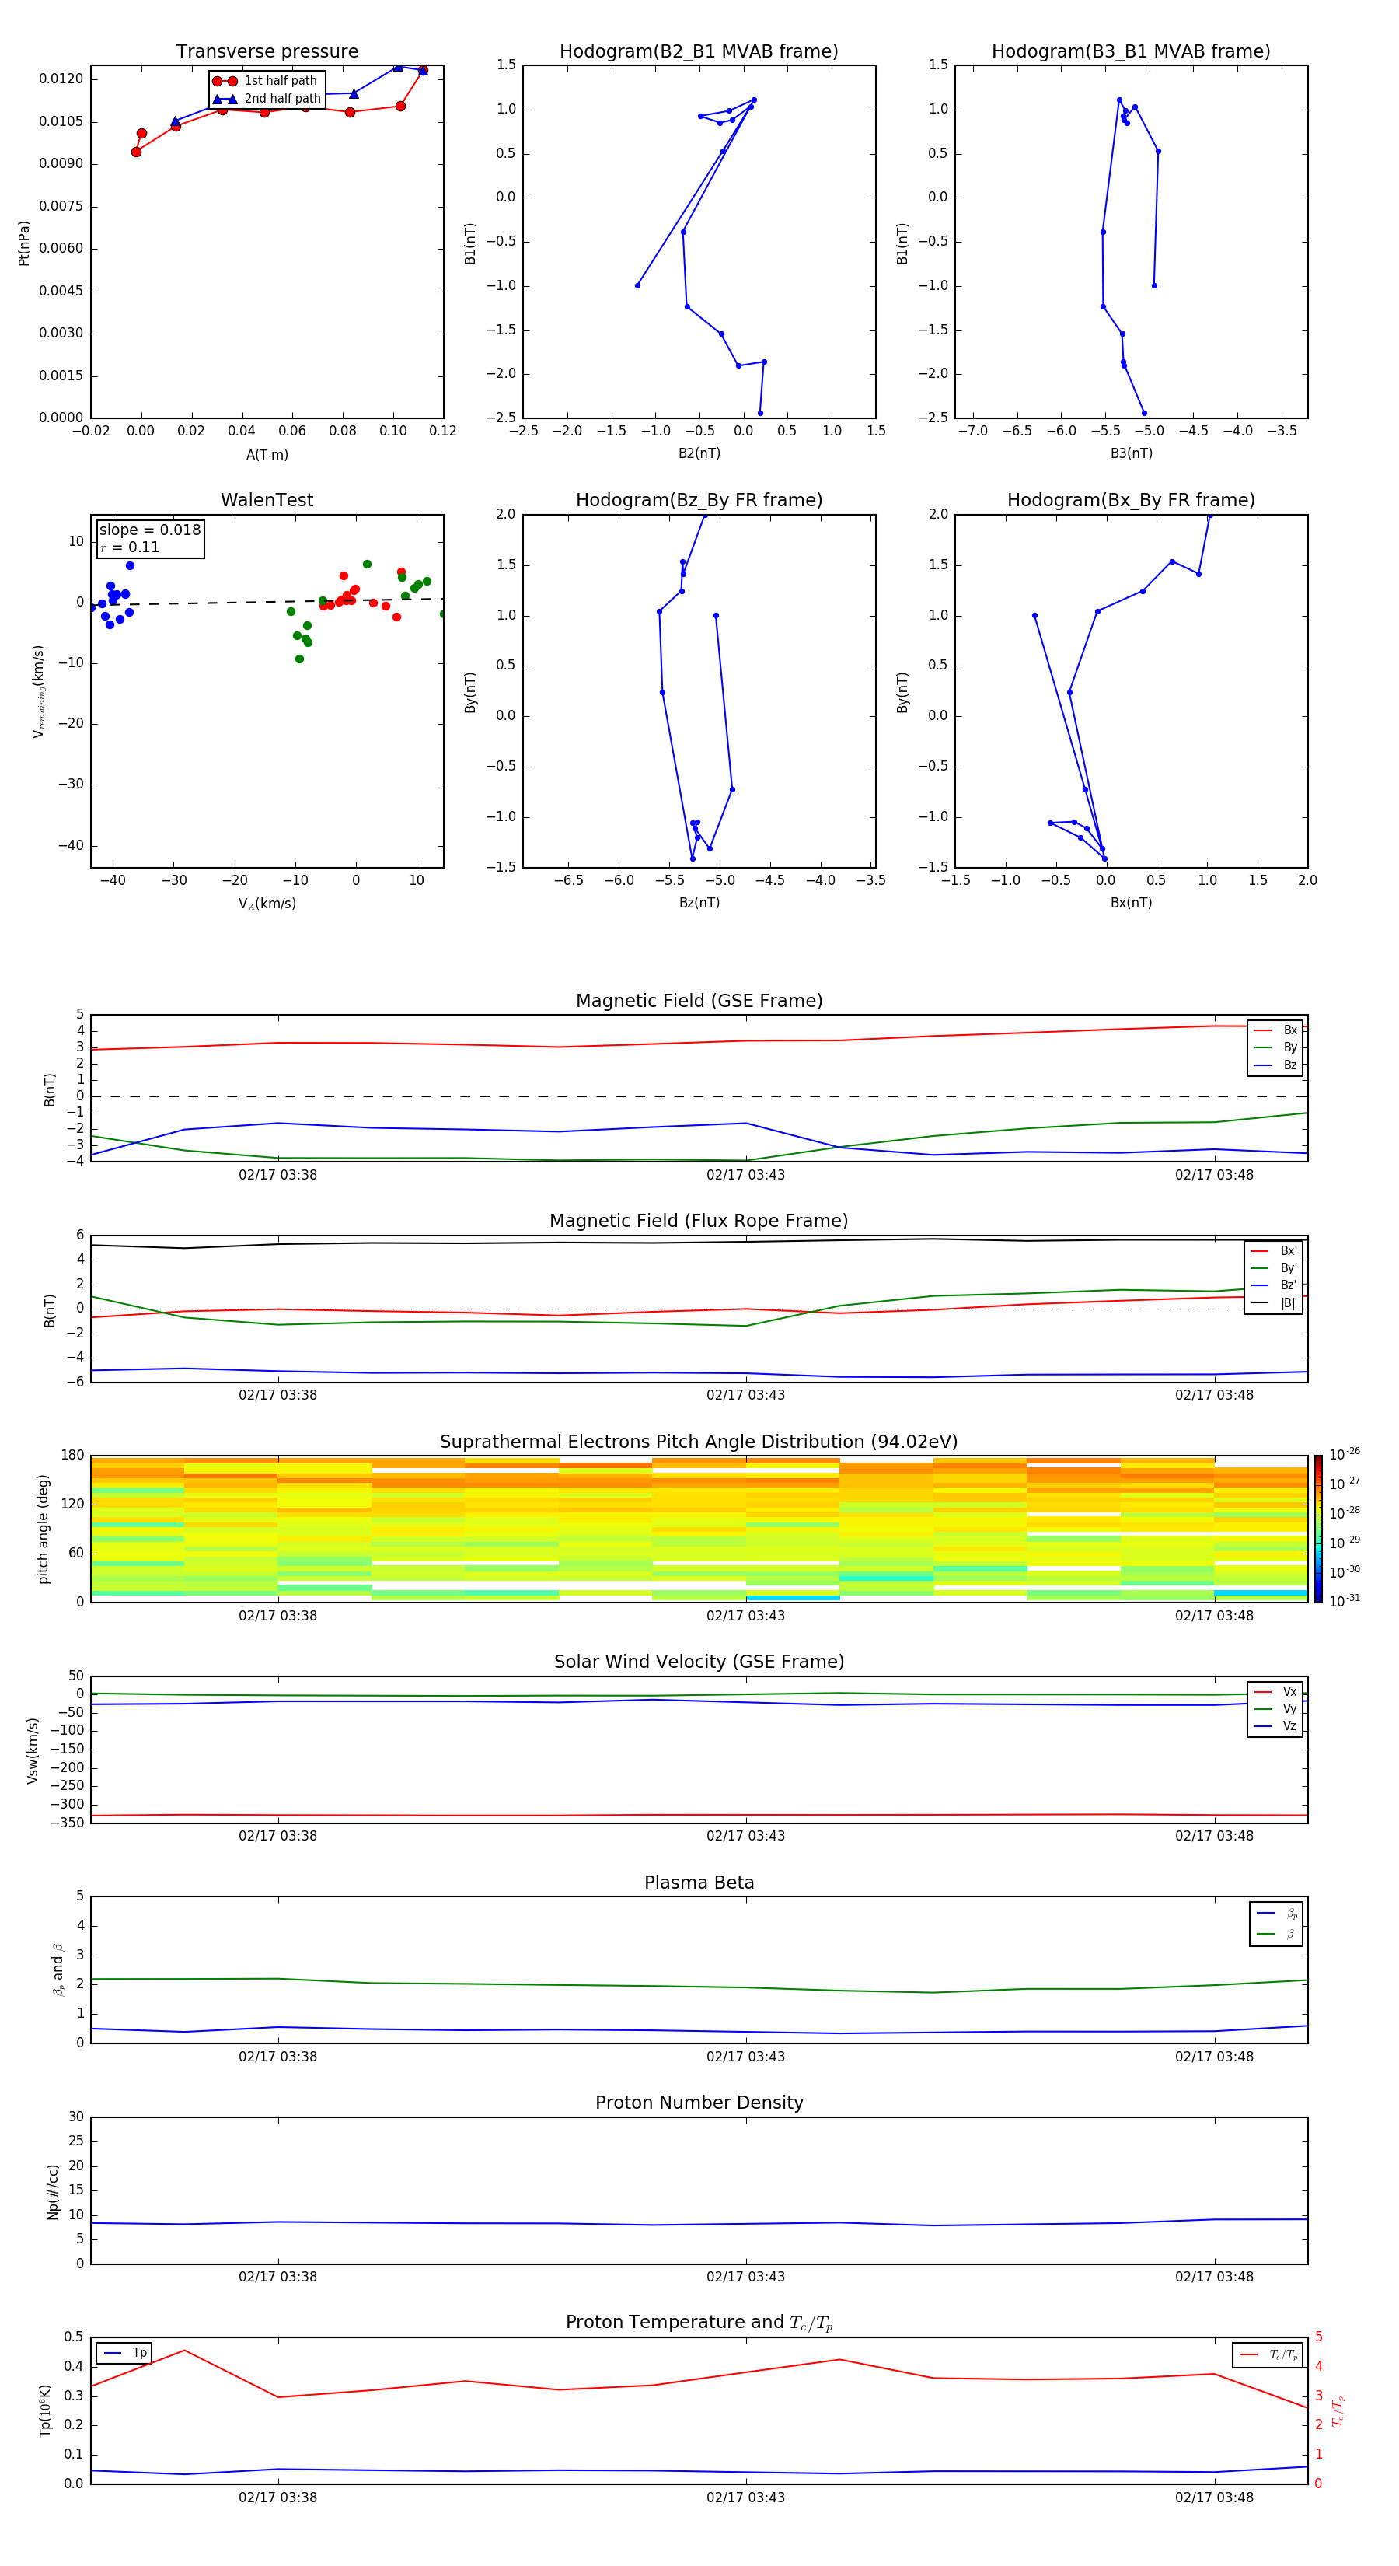Click the B3(nT) x-axis label
This screenshot has height=2566, width=1399.
click(x=1131, y=453)
